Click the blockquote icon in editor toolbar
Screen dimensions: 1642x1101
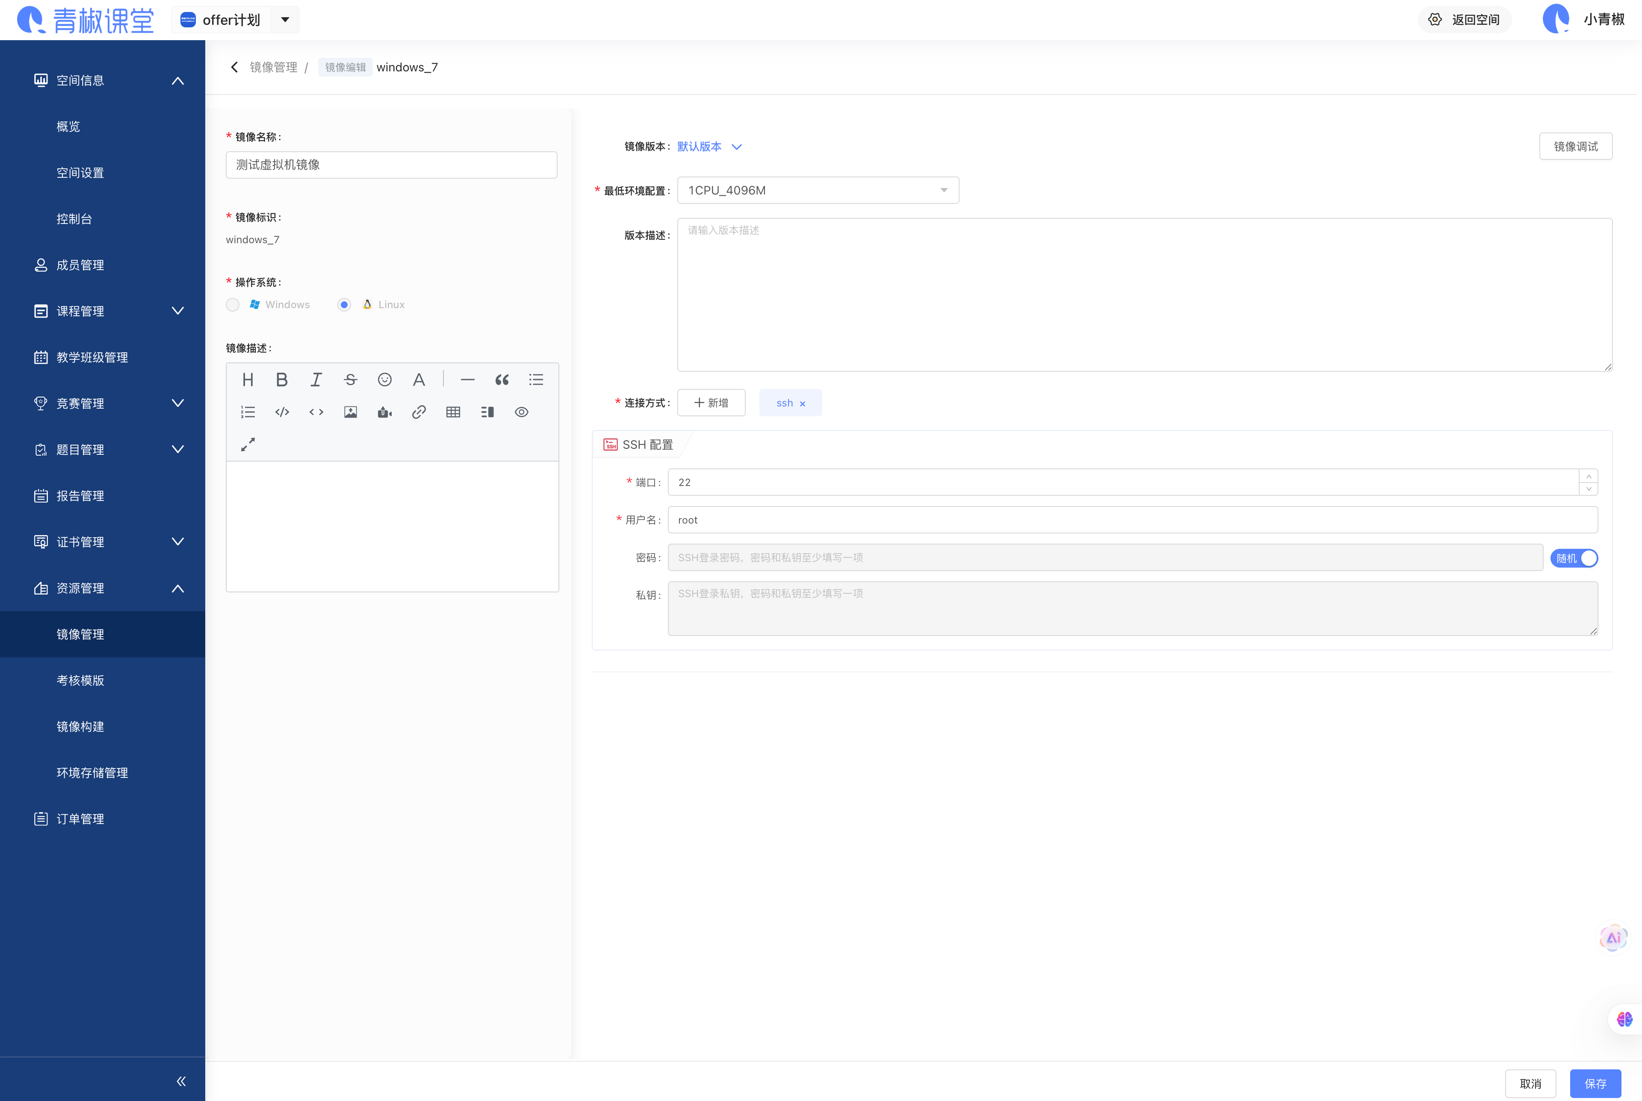pos(502,380)
